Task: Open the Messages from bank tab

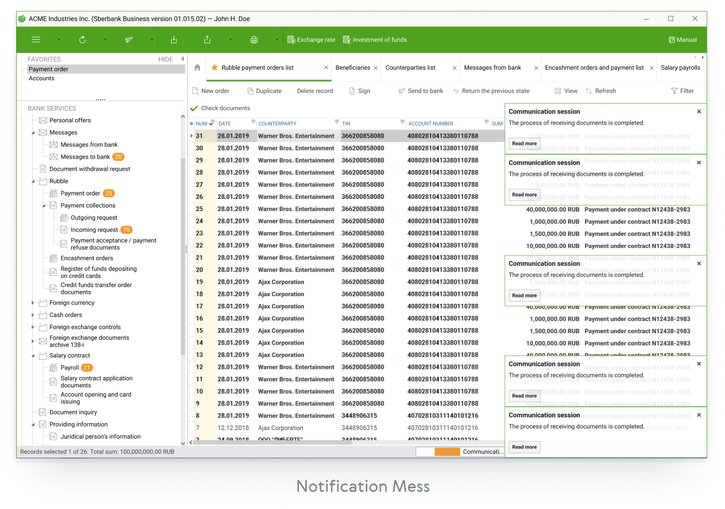Action: click(492, 67)
